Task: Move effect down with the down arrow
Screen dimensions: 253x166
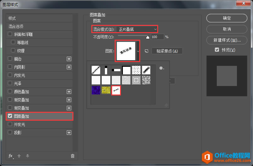Action: point(27,156)
